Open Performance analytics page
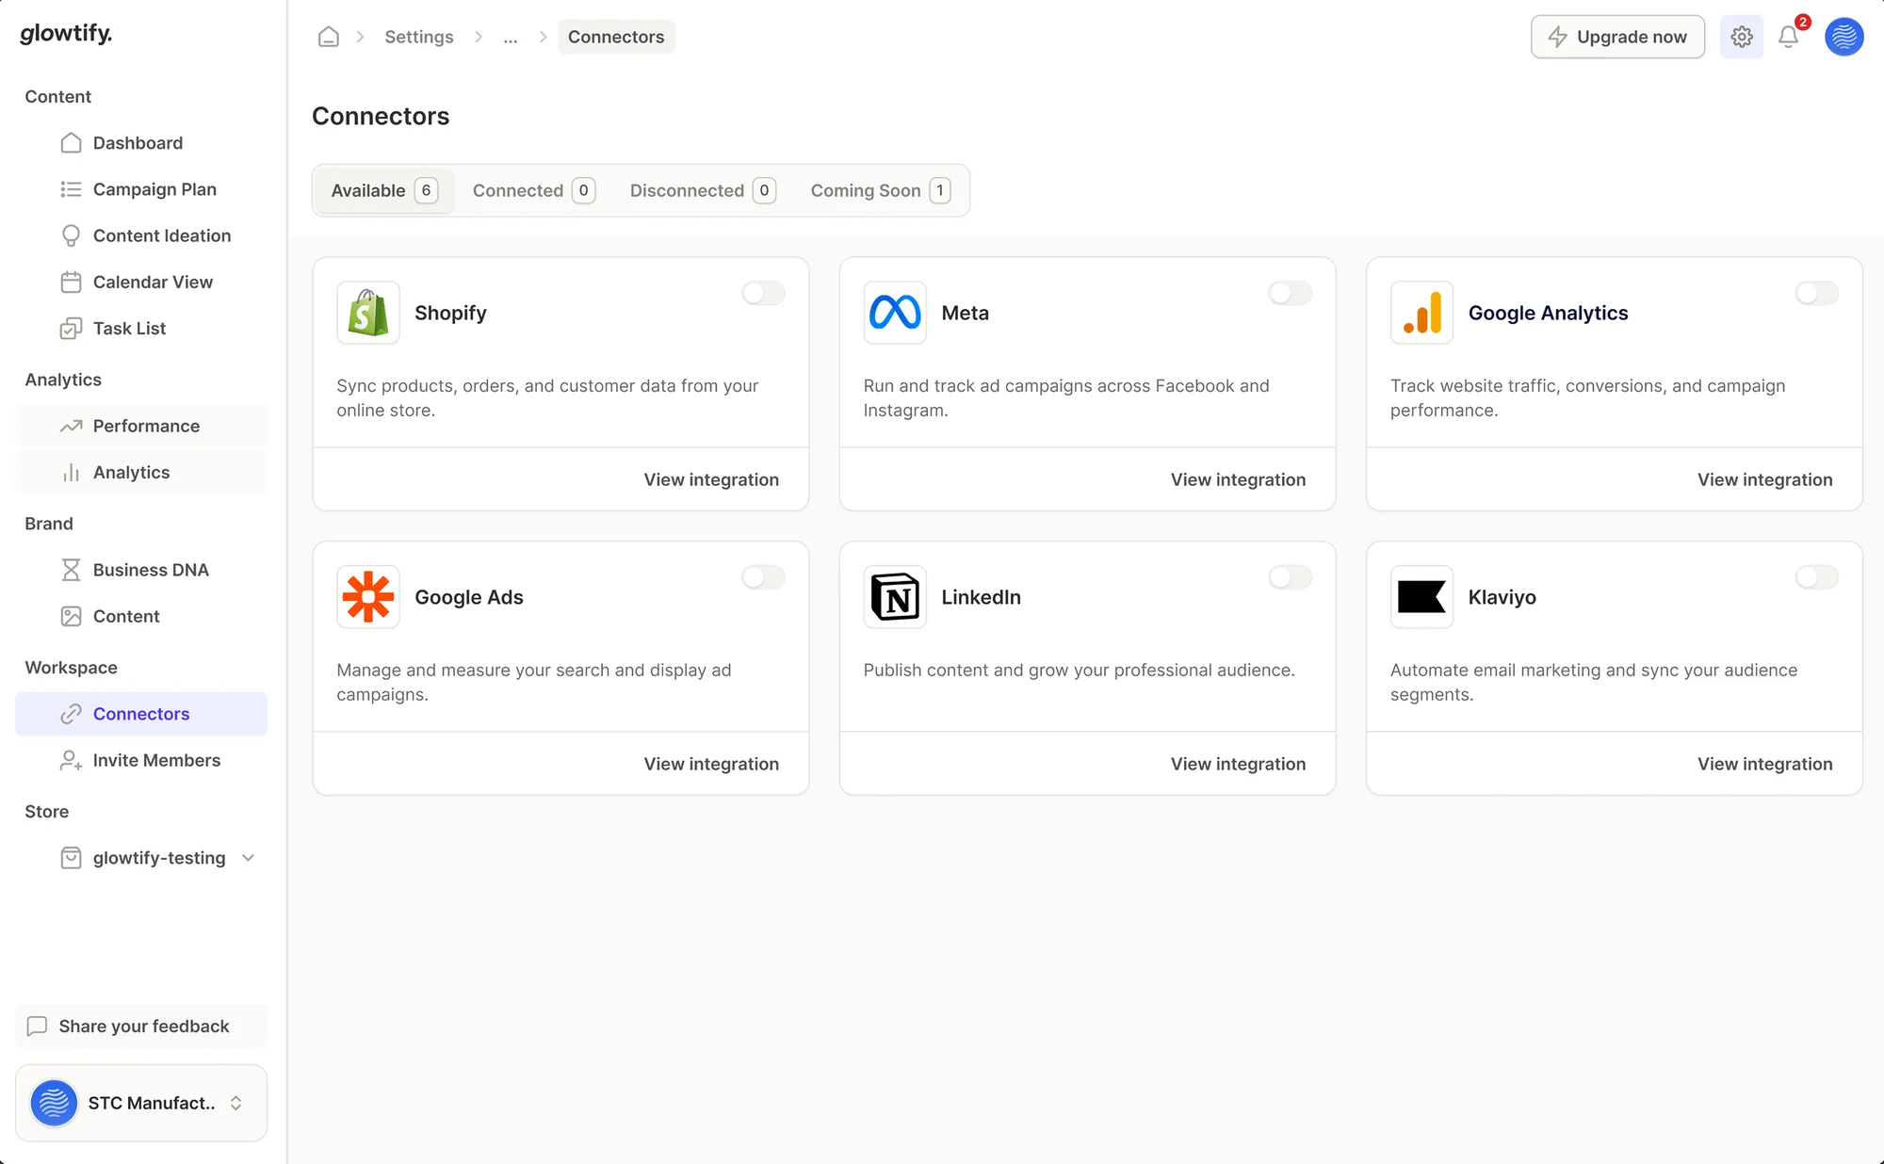This screenshot has height=1164, width=1884. 141,426
